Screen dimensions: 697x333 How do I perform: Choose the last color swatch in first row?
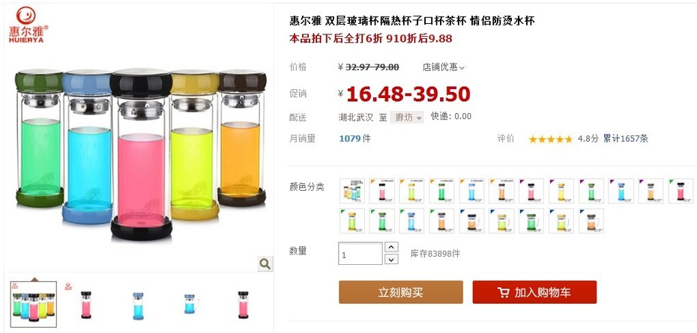click(x=681, y=191)
